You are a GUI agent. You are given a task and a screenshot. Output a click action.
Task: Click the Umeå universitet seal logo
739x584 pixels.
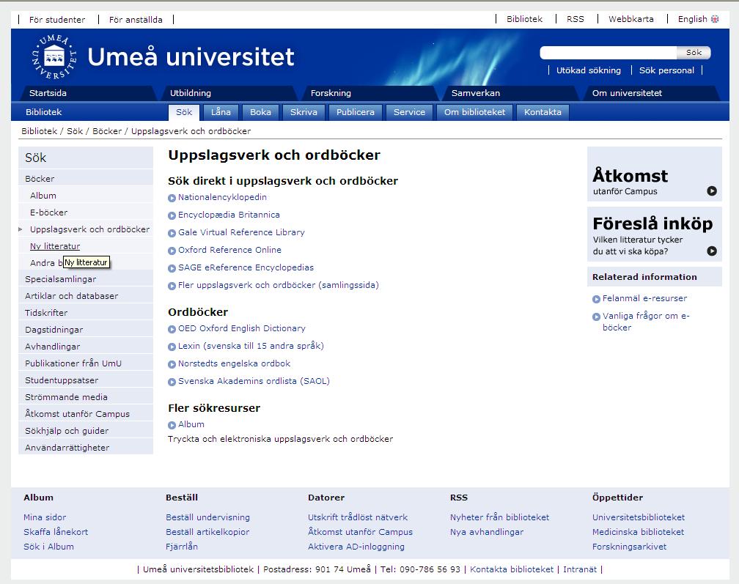(x=54, y=56)
